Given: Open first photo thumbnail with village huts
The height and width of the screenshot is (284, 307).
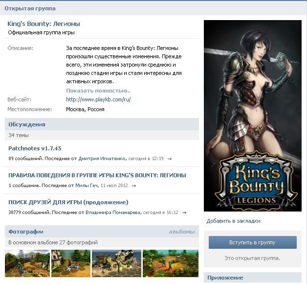Looking at the screenshot, I should [27, 263].
